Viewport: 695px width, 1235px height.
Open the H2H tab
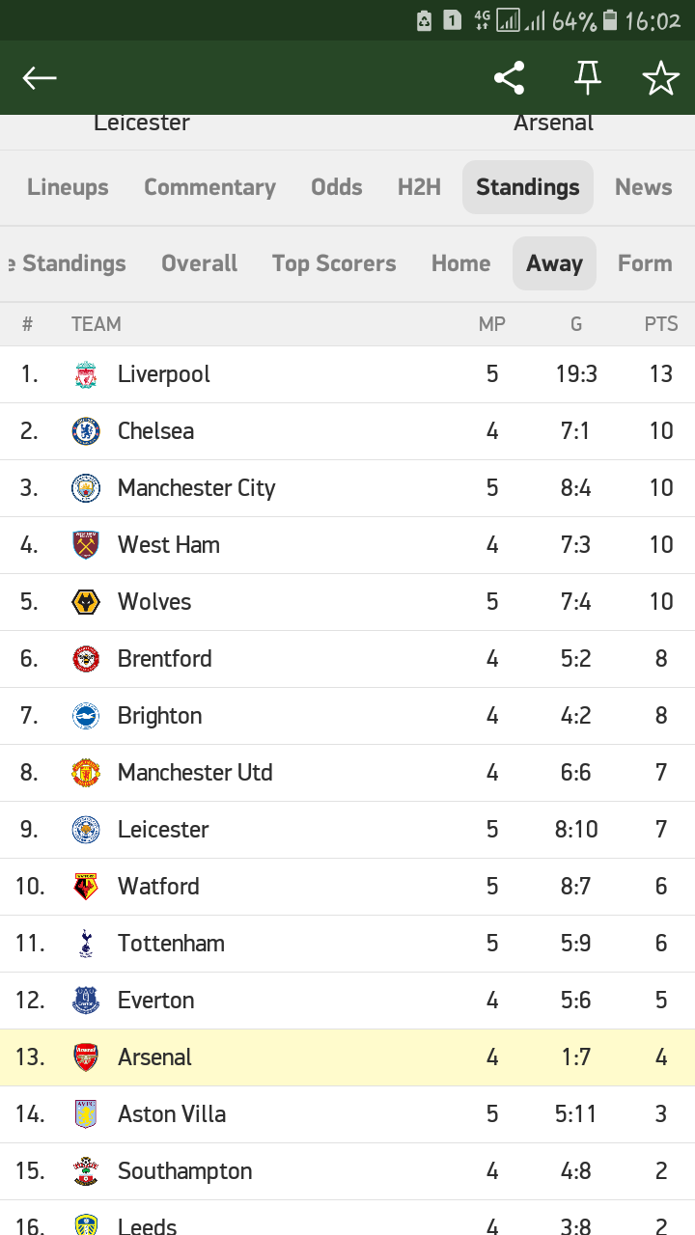point(419,187)
